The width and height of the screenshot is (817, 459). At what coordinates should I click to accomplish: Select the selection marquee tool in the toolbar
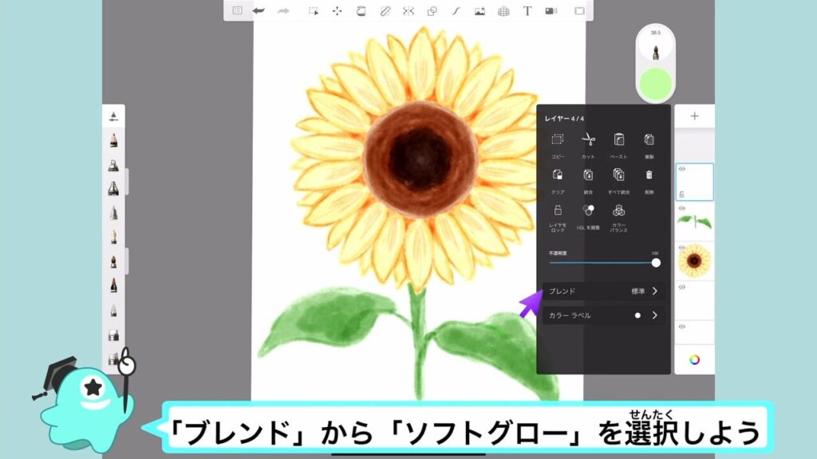[x=314, y=11]
